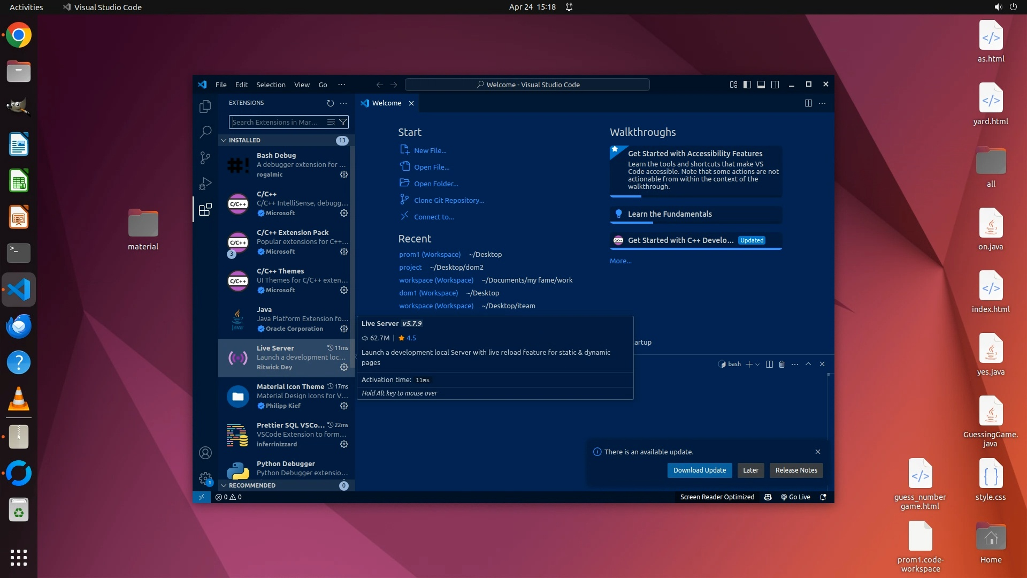Image resolution: width=1027 pixels, height=578 pixels.
Task: Refresh the extensions list
Action: coord(330,103)
